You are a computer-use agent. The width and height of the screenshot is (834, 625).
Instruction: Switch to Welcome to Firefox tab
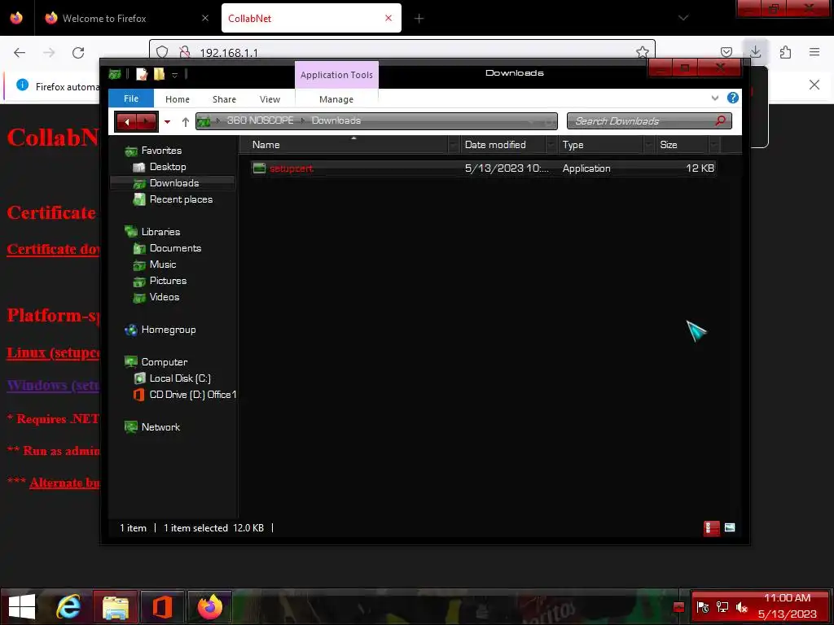coord(126,18)
